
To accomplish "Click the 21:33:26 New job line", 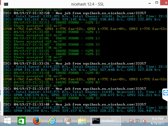I will point(75,64).
